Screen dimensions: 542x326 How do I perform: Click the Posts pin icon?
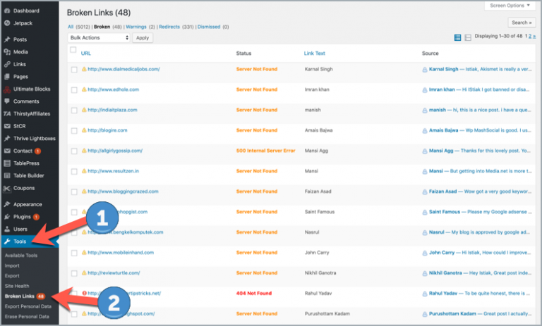click(x=6, y=39)
